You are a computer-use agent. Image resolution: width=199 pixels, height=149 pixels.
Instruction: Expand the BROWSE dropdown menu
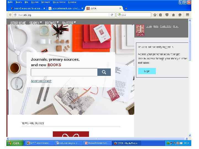click(52, 23)
